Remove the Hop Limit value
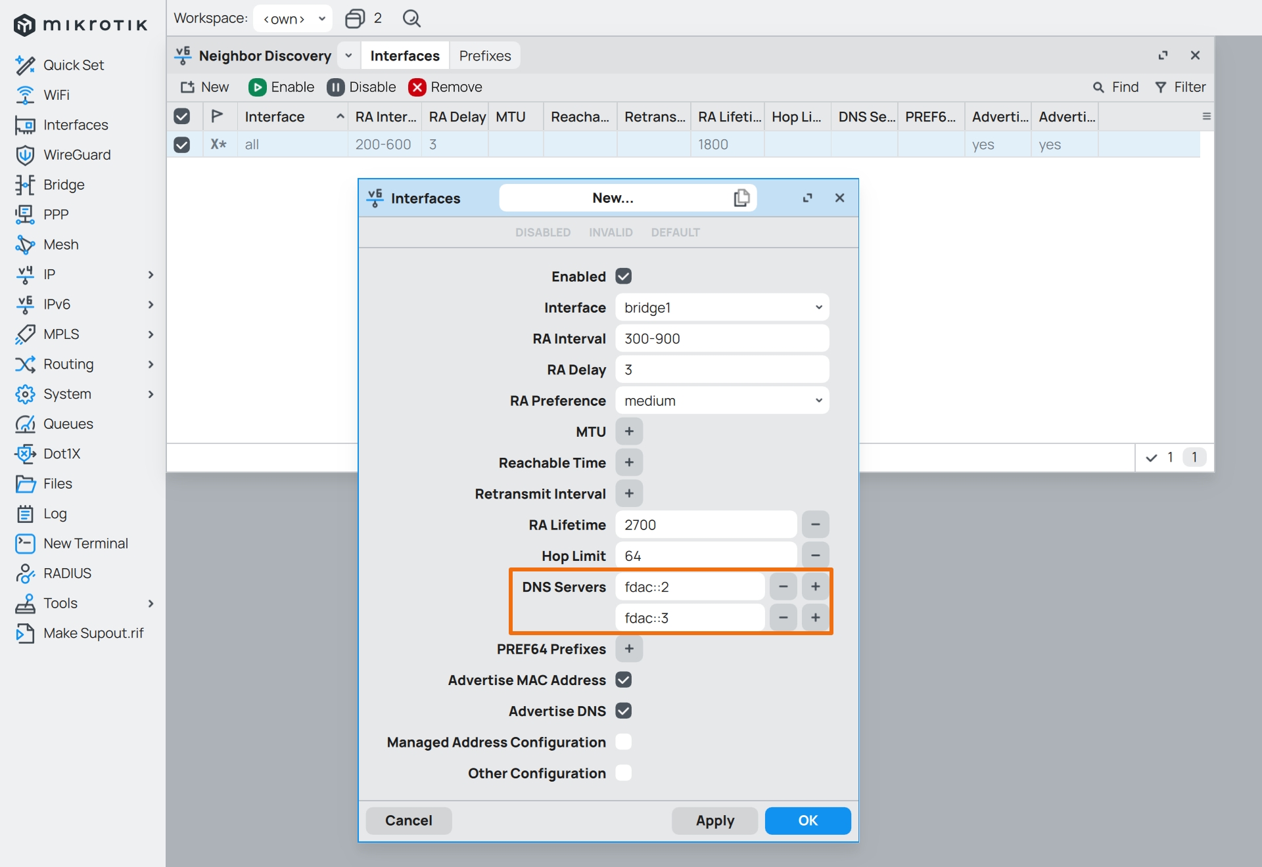 point(816,556)
